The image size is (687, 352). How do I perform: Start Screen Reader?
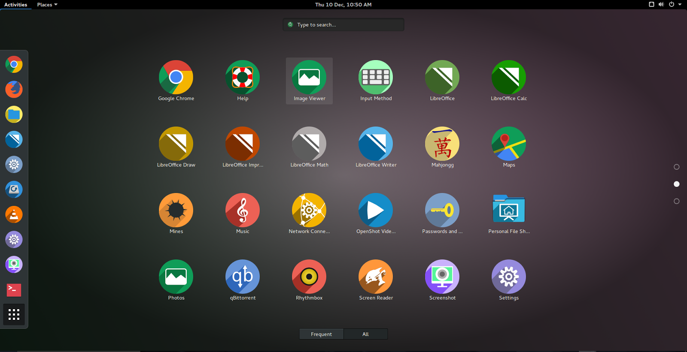[376, 277]
